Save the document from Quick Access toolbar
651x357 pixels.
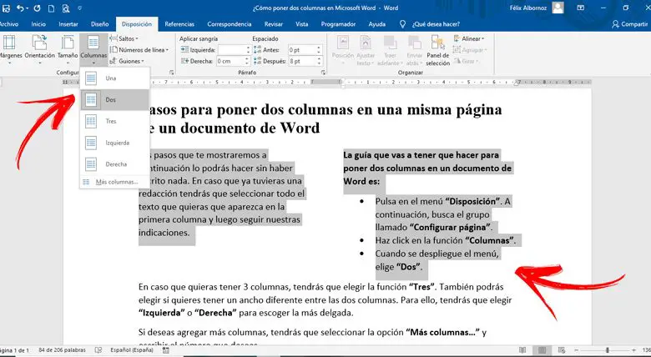(6, 8)
